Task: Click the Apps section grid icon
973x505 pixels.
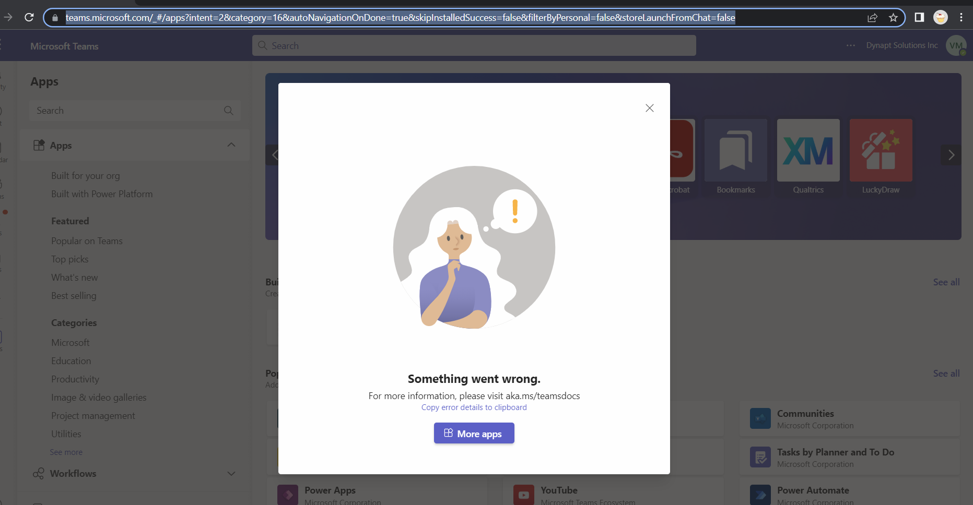Action: pyautogui.click(x=39, y=145)
